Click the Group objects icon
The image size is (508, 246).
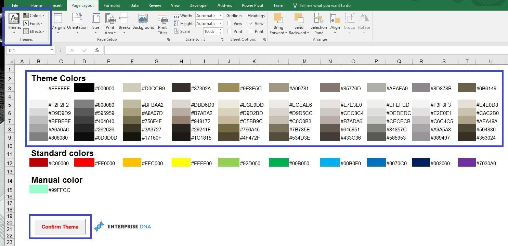tap(349, 18)
